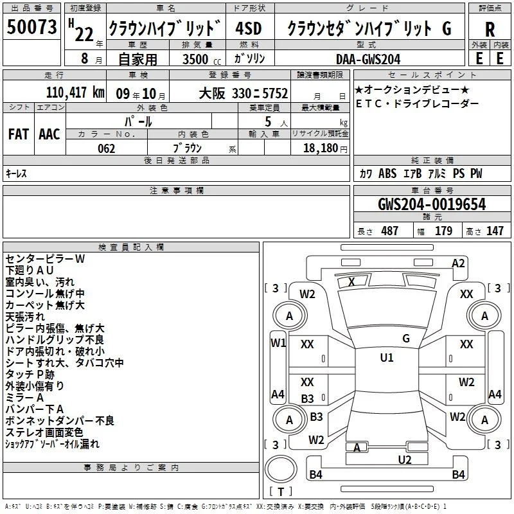514x514 pixels.
Task: Click the 検査員記入欄 header
Action: point(131,247)
